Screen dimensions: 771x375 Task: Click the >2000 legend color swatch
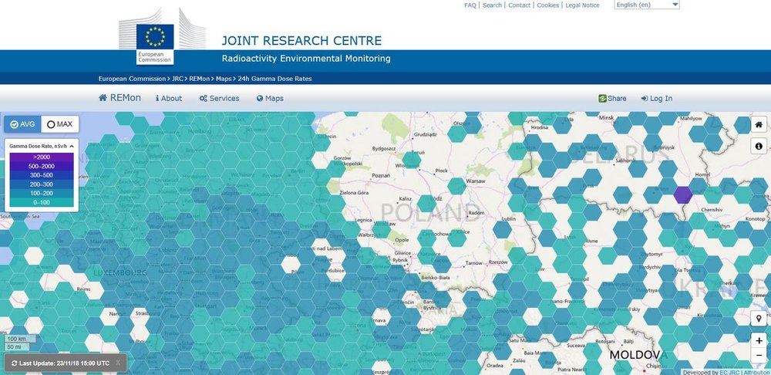pyautogui.click(x=42, y=157)
